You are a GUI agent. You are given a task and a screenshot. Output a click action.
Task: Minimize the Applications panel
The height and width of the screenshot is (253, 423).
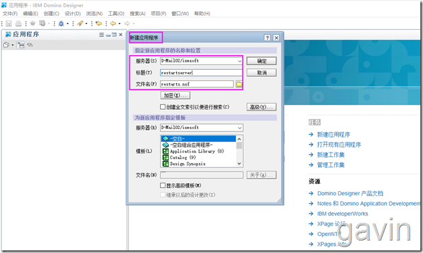[x=108, y=35]
